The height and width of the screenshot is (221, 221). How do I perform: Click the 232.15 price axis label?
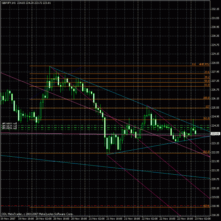pyautogui.click(x=215, y=9)
